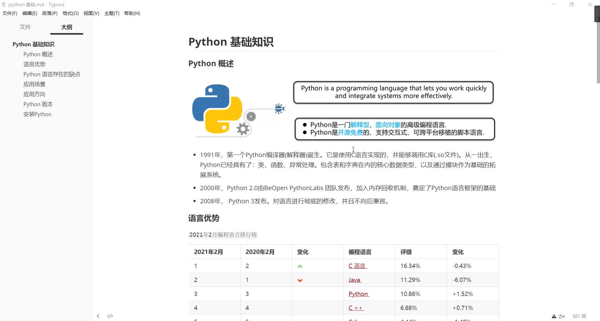Click the 2008年 Python 3发布 bullet

coord(295,201)
